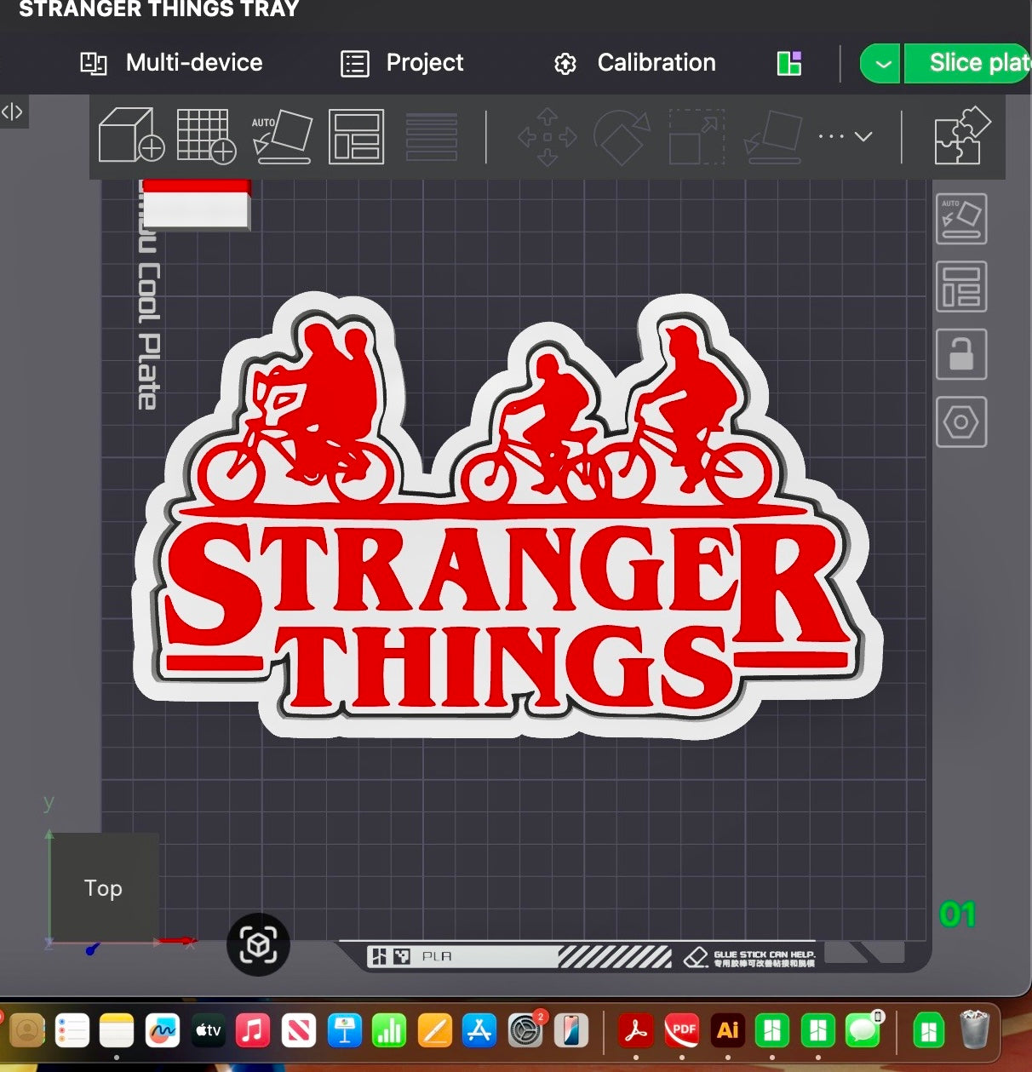Open plate settings hexagon icon
Screen dimensions: 1032x1072
(961, 421)
